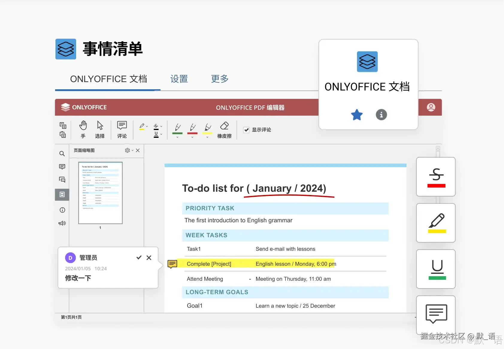Switch to the 设置 tab
The width and height of the screenshot is (504, 349).
click(x=179, y=79)
